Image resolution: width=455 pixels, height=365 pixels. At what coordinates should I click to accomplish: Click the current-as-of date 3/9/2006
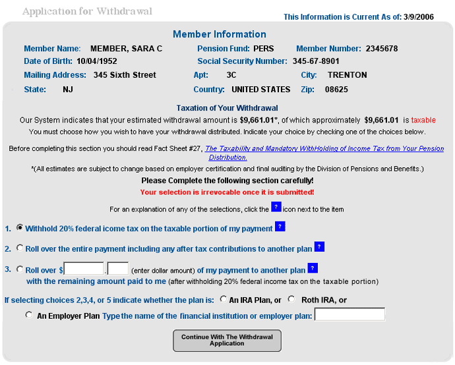click(419, 17)
